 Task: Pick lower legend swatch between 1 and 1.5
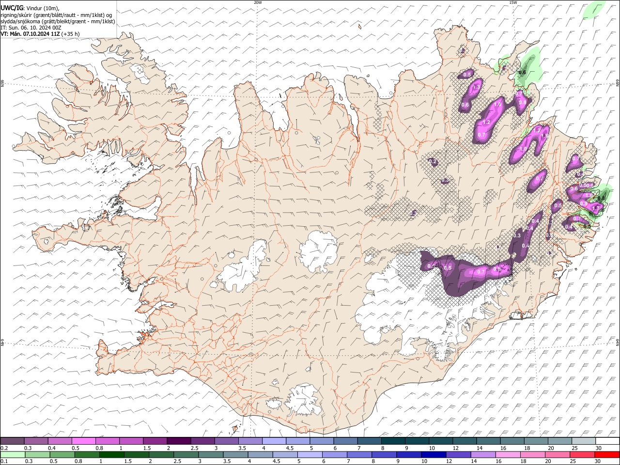[111, 454]
